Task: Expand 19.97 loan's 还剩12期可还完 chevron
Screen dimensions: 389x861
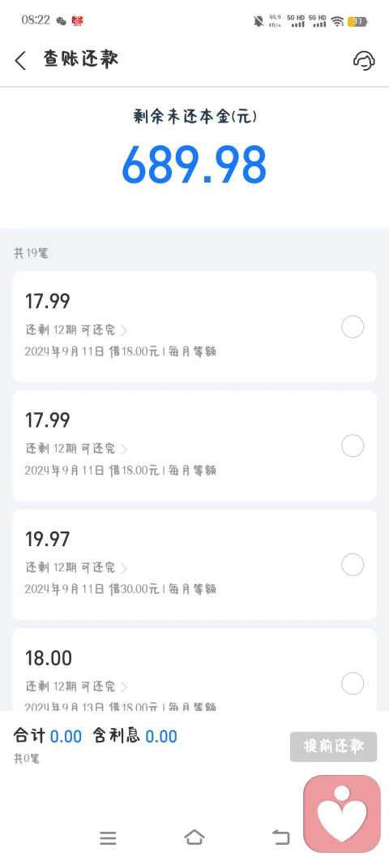Action: click(124, 568)
